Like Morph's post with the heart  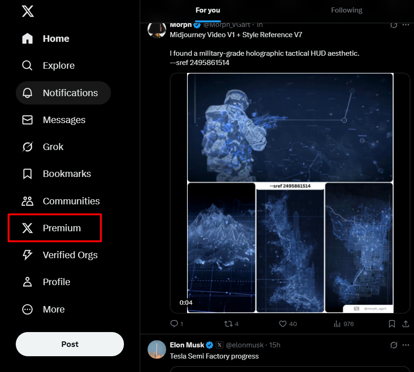[283, 323]
